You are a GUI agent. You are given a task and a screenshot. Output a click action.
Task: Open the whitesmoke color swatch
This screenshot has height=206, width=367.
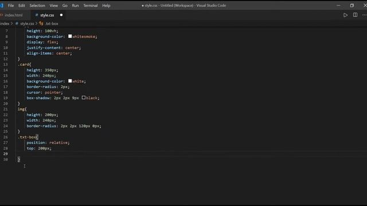click(x=70, y=36)
